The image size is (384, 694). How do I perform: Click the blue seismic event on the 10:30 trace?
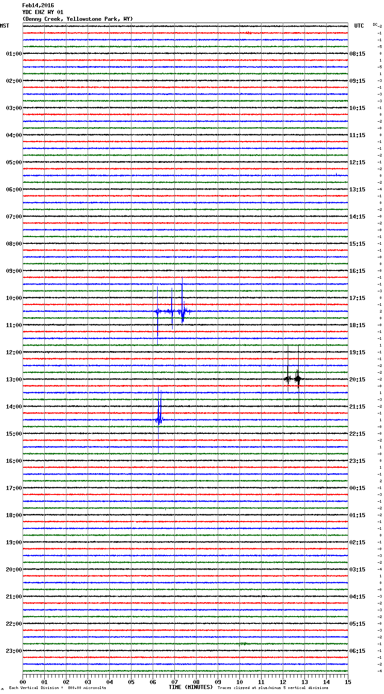(x=174, y=311)
